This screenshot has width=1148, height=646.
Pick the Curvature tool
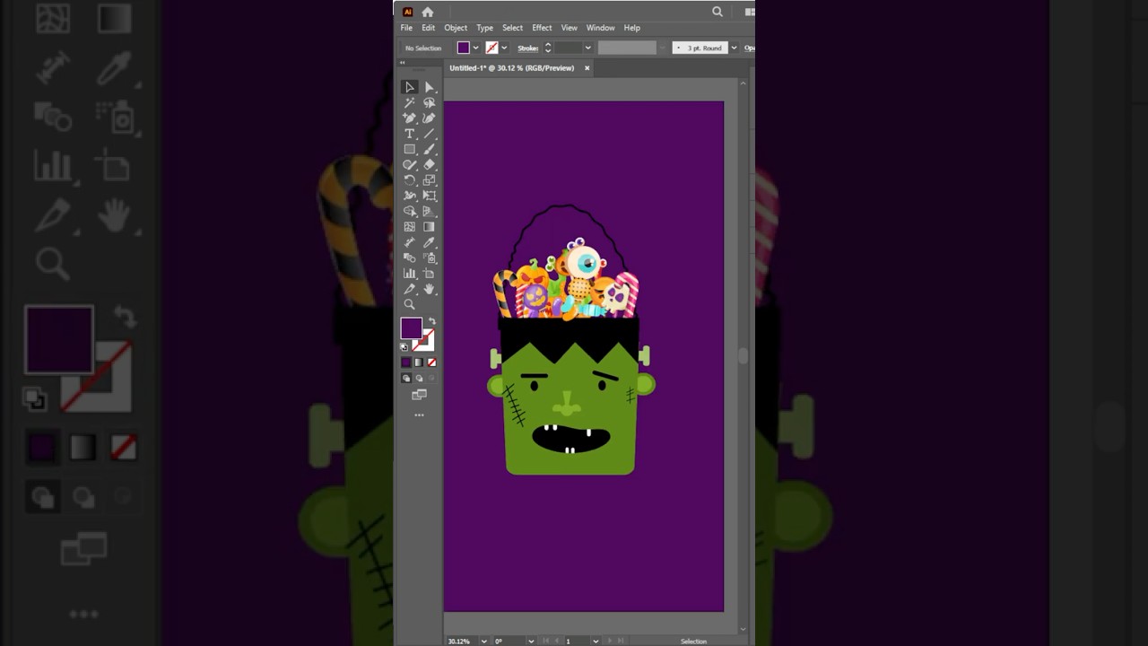[430, 118]
